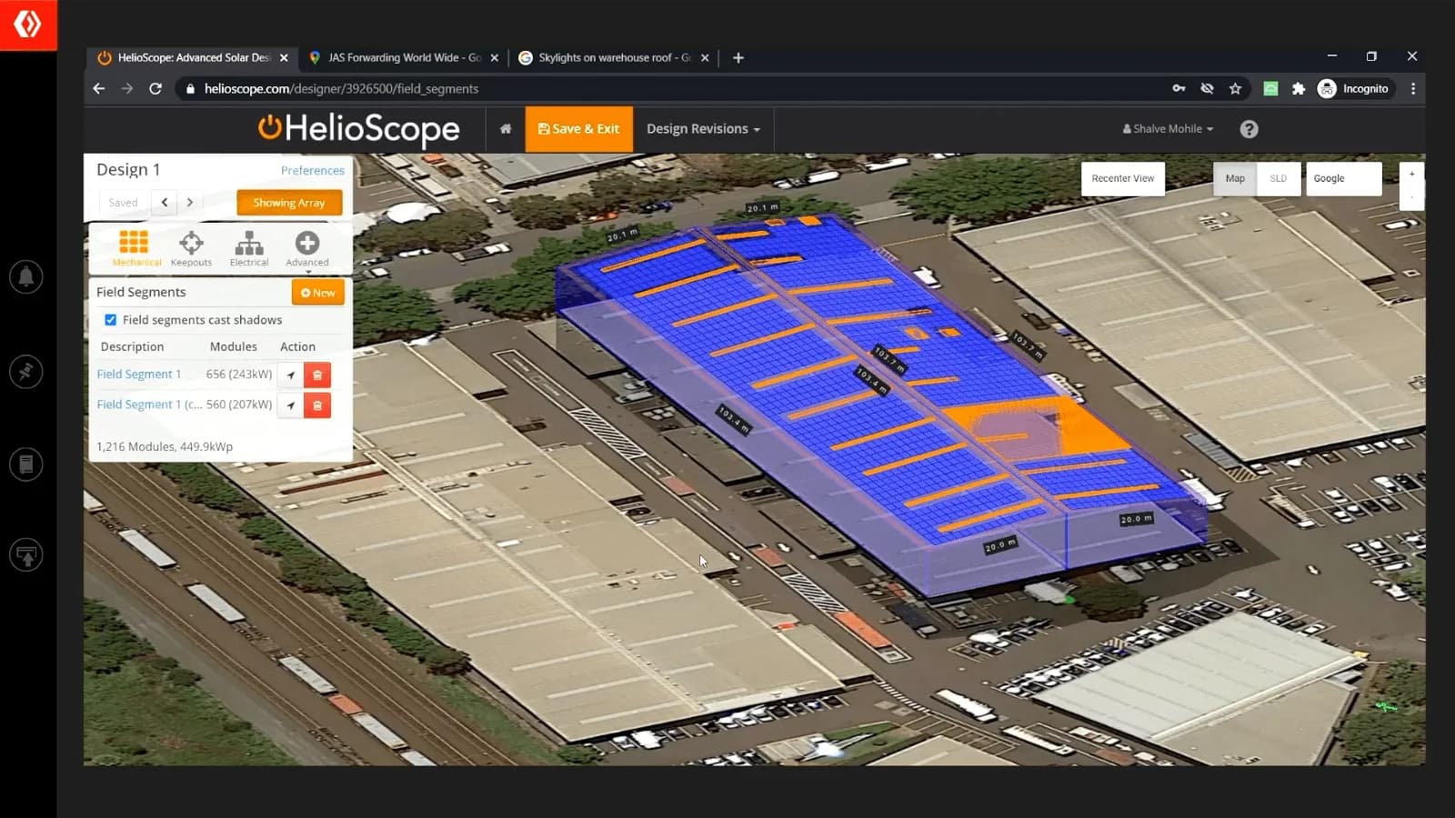Click the red logo icon top-left

tap(28, 25)
